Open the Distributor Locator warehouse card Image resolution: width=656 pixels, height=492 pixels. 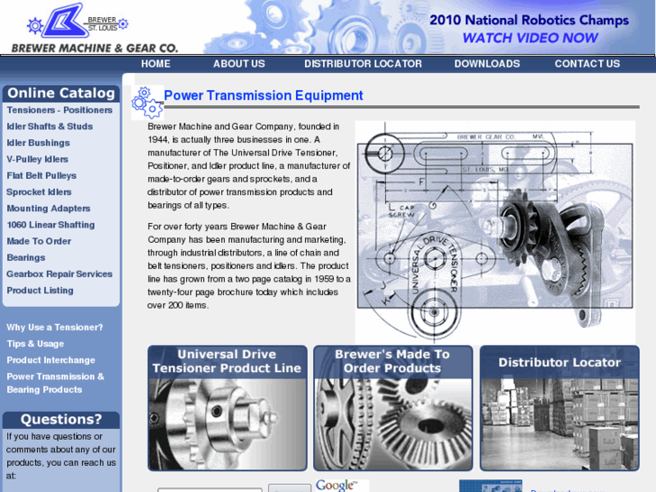[559, 408]
